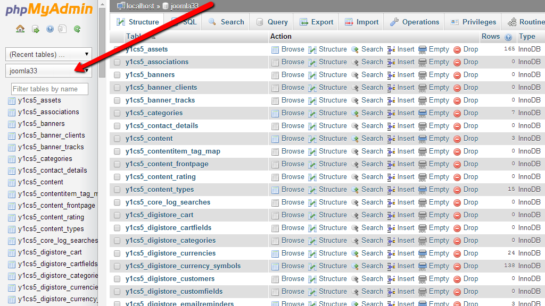Open the Recent tables dropdown

click(x=48, y=54)
